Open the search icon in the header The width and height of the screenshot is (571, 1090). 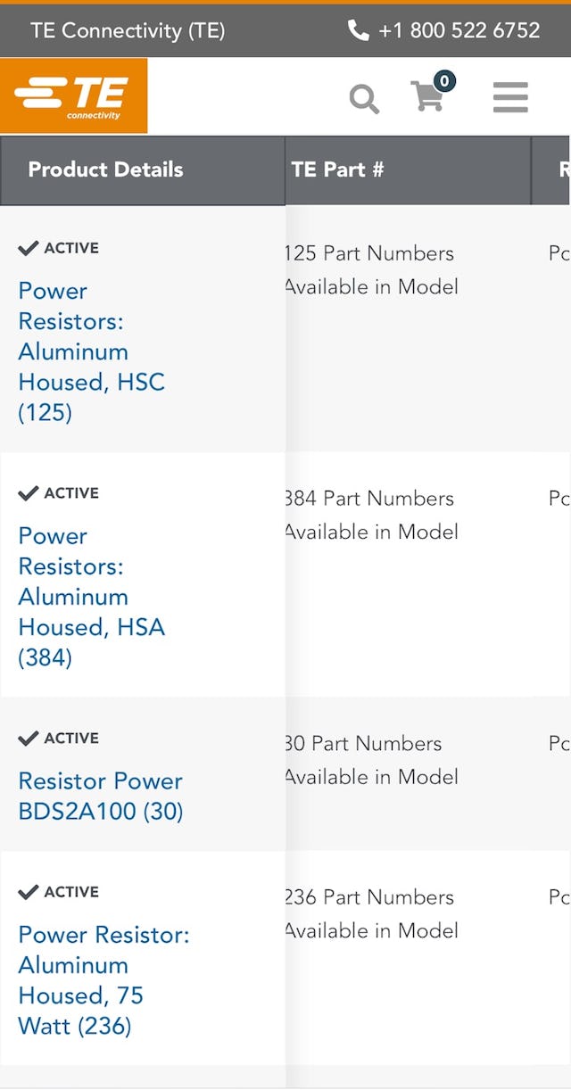pyautogui.click(x=364, y=98)
